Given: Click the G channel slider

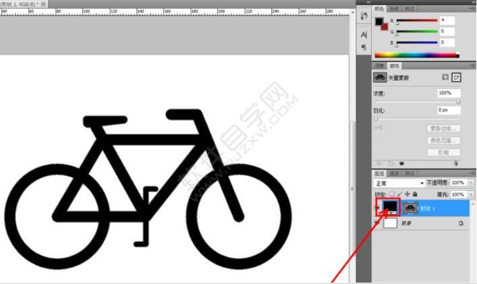Looking at the screenshot, I should (417, 32).
